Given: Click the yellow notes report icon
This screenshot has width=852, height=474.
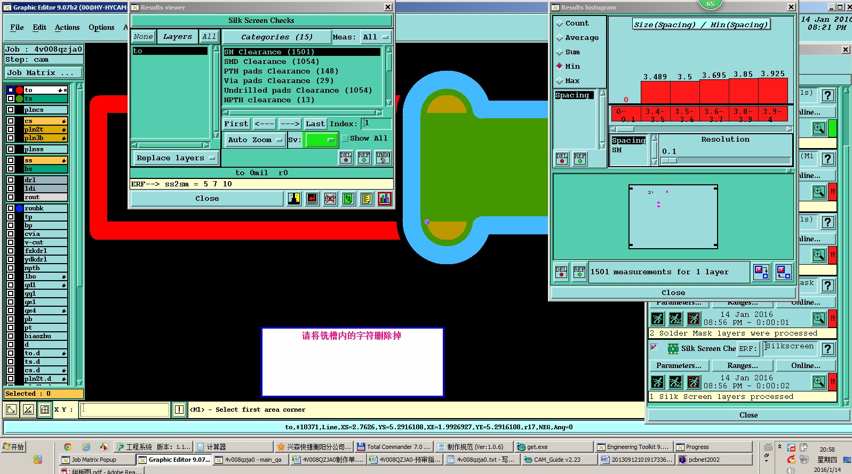Looking at the screenshot, I should pos(366,199).
